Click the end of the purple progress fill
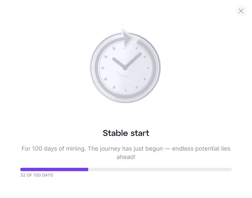252x198 pixels. [x=87, y=169]
